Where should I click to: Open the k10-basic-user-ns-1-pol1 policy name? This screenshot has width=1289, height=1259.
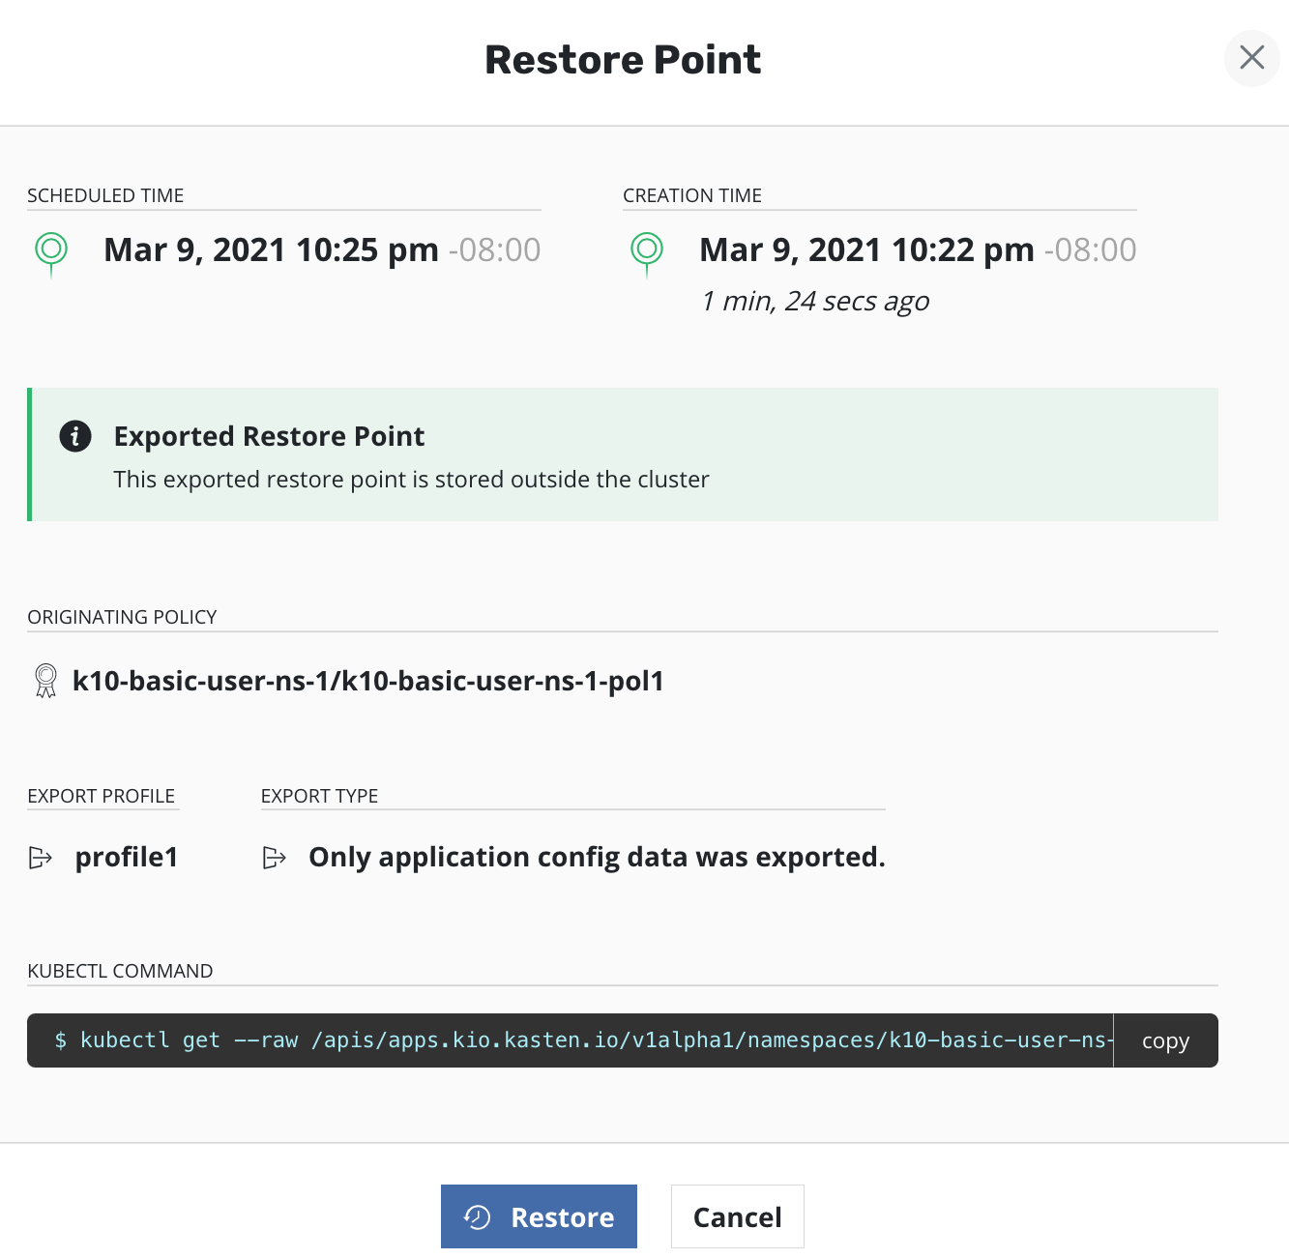point(367,681)
